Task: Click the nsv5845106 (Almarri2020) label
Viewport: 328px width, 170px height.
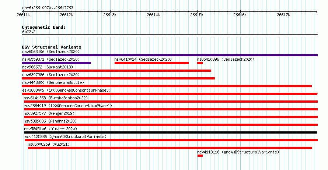Action: pos(50,129)
